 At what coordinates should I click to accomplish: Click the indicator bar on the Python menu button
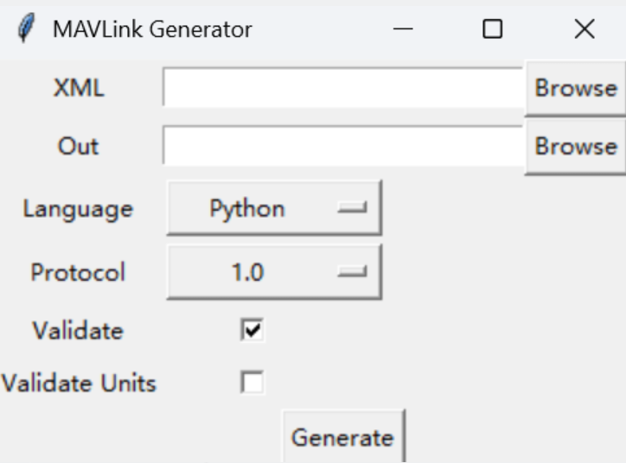pyautogui.click(x=352, y=207)
